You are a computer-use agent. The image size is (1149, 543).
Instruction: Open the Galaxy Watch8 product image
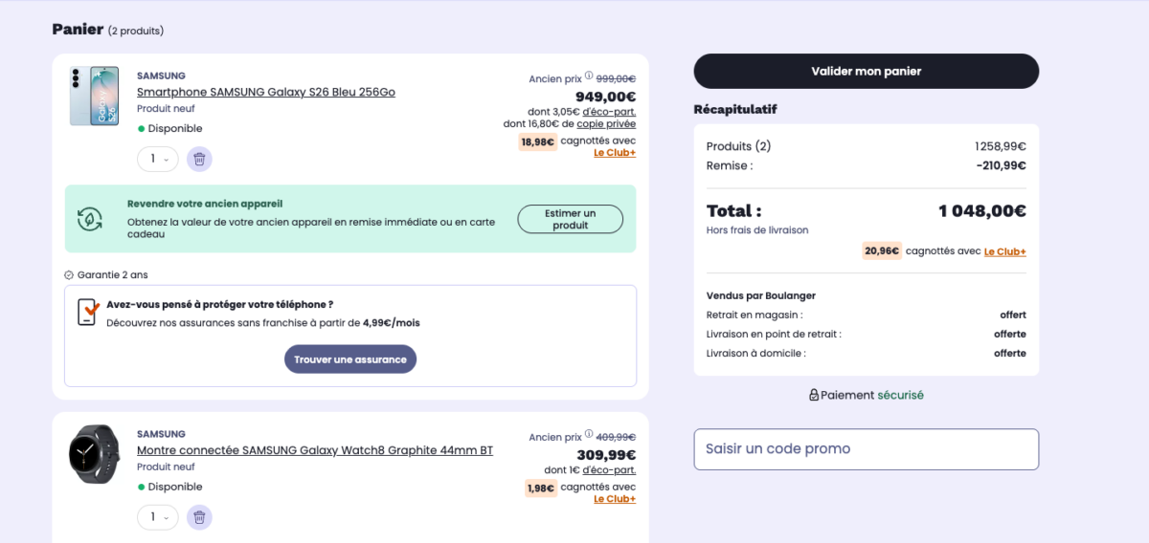click(94, 454)
